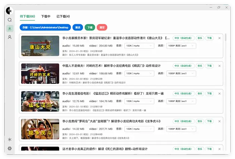The width and height of the screenshot is (235, 159).
Task: Open video quality dropdown for 唐山大兄
Action: point(181,46)
